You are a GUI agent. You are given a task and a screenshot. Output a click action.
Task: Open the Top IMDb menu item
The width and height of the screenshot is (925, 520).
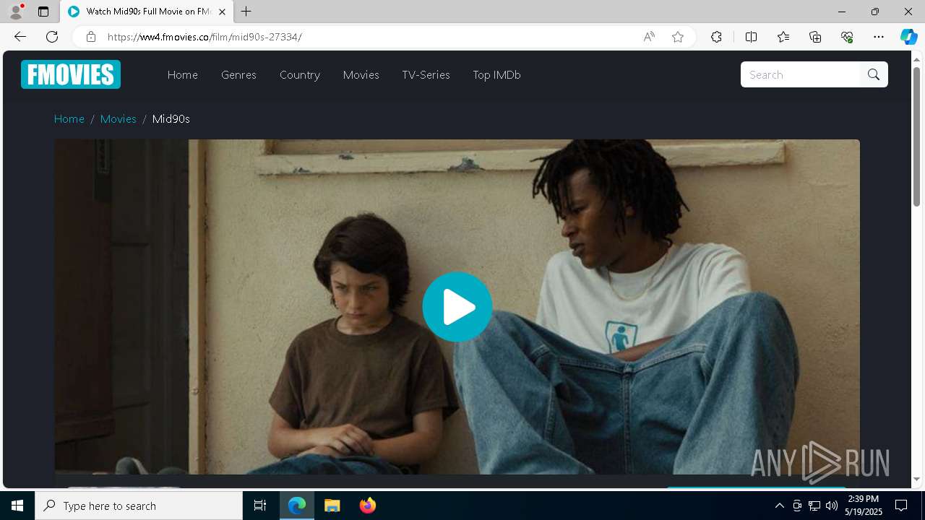496,74
